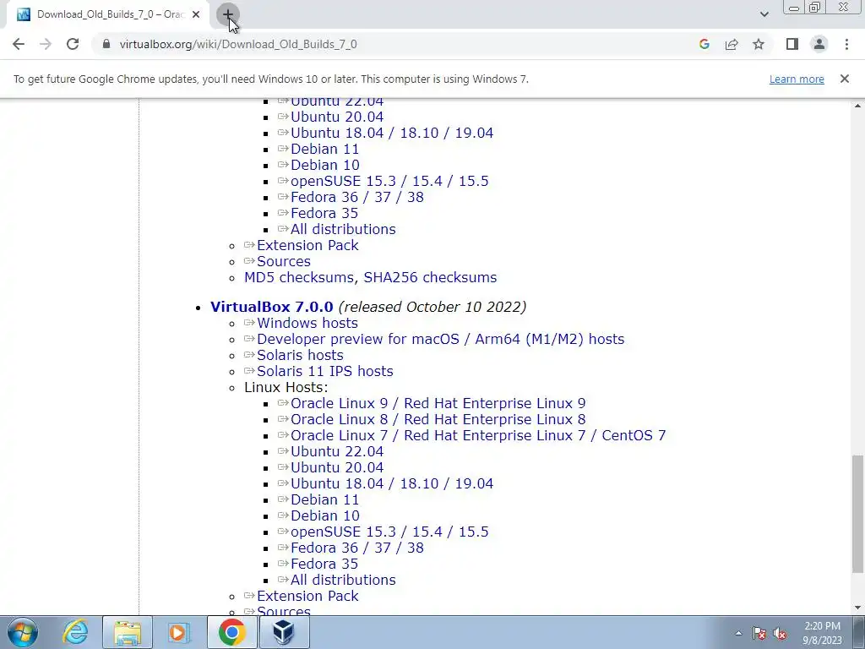Open the SHA256 checksums link
The height and width of the screenshot is (649, 865).
430,277
